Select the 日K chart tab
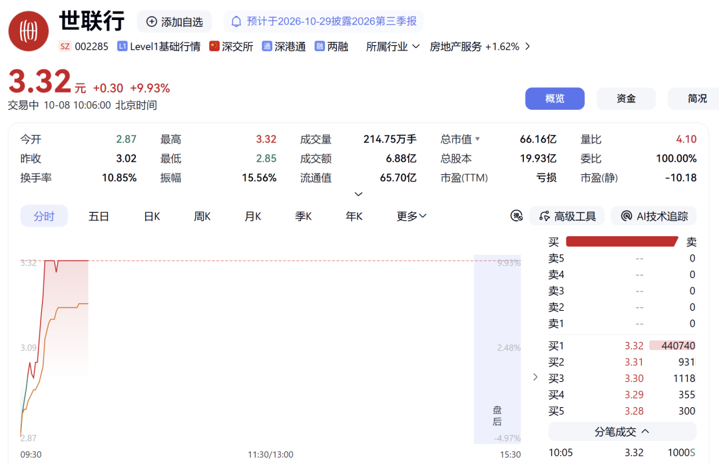 pos(152,216)
